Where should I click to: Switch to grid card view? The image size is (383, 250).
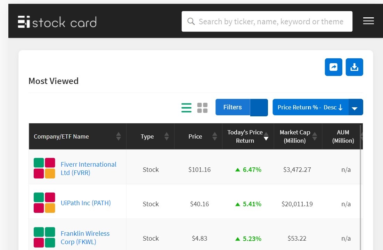tap(202, 108)
